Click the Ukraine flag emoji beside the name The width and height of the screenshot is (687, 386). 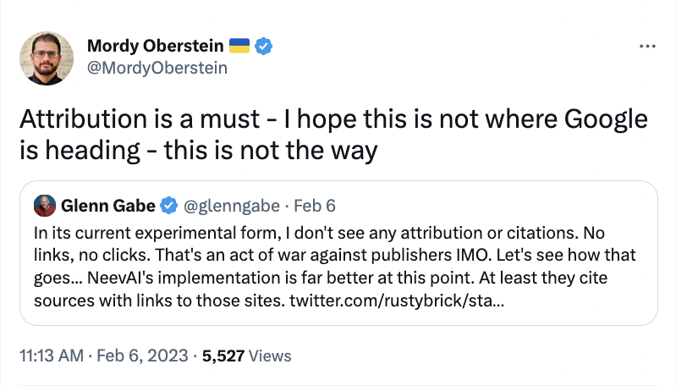point(239,46)
